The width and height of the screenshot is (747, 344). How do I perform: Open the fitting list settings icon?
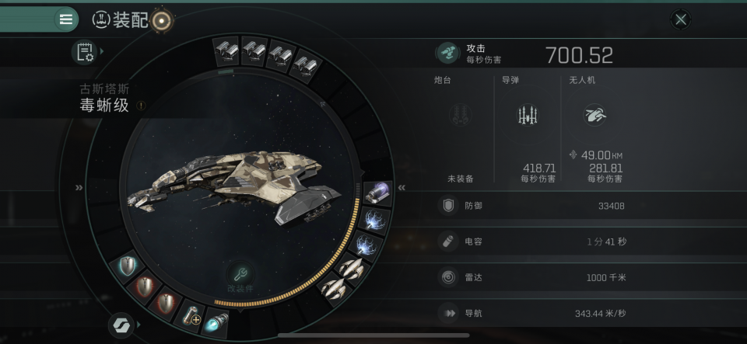click(84, 52)
